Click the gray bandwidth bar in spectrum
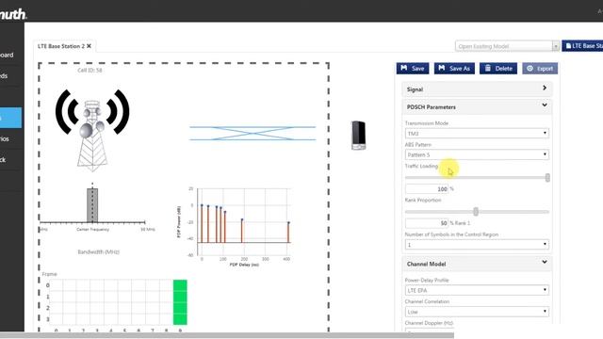 pyautogui.click(x=92, y=205)
